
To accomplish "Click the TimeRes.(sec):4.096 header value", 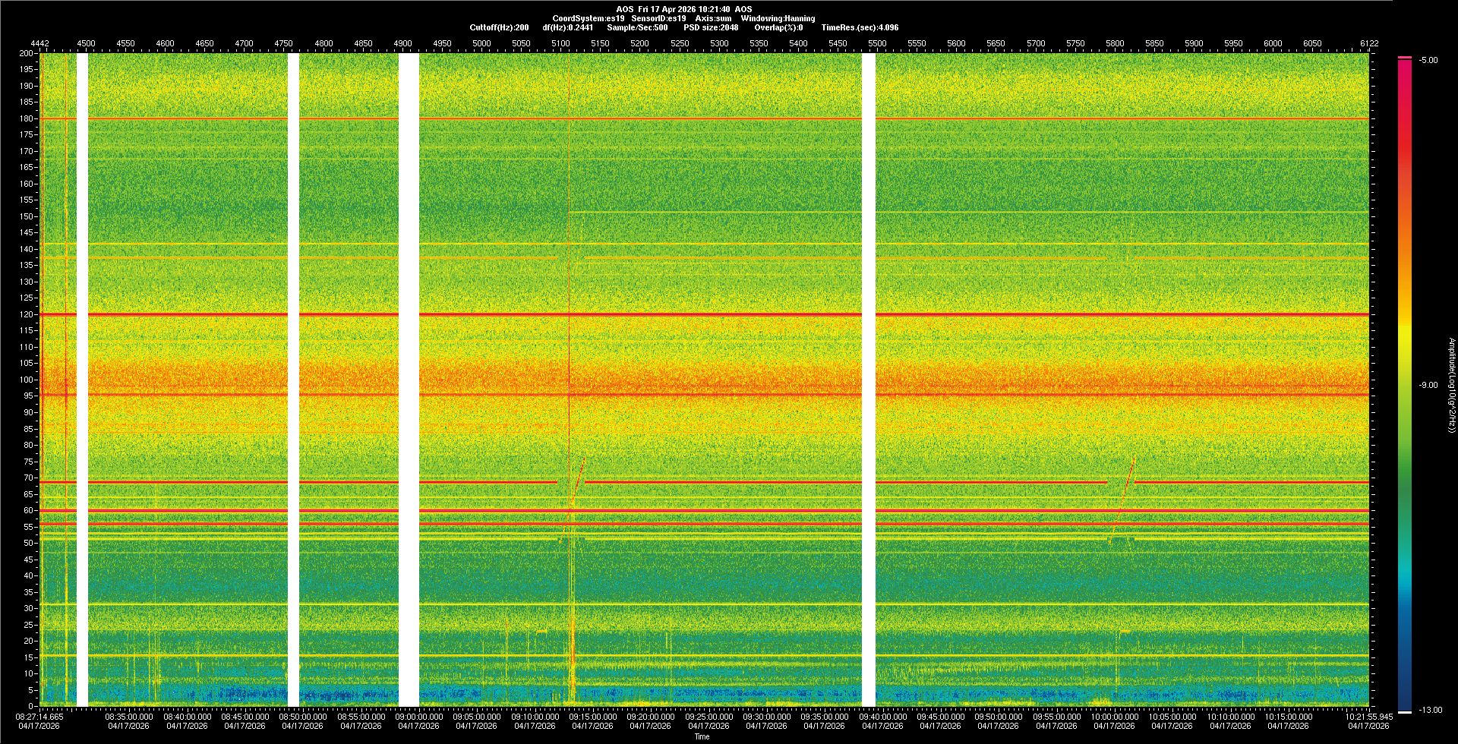I will [860, 28].
